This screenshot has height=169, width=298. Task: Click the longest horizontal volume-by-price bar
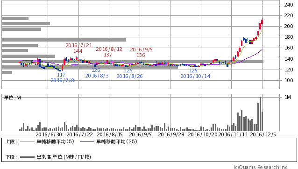coord(133,62)
